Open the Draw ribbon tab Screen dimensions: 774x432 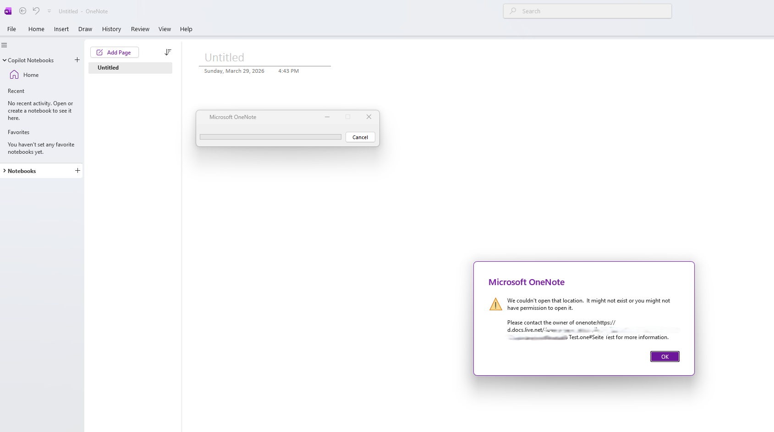[x=85, y=29]
